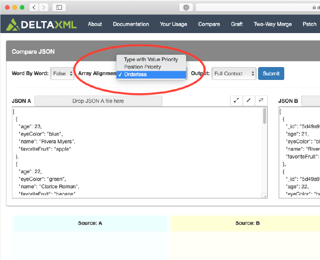Click the Drop JSON A file area
320x260 pixels.
[x=98, y=101]
